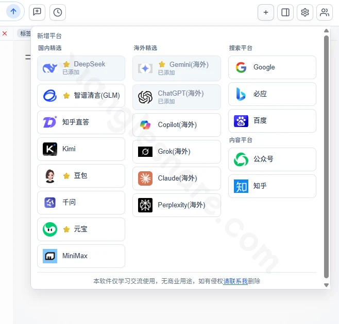Click the 海外精选 section heading
This screenshot has height=324, width=339.
pyautogui.click(x=145, y=48)
